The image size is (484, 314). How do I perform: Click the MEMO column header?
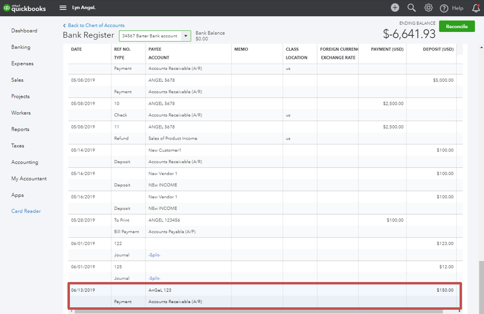(x=241, y=49)
